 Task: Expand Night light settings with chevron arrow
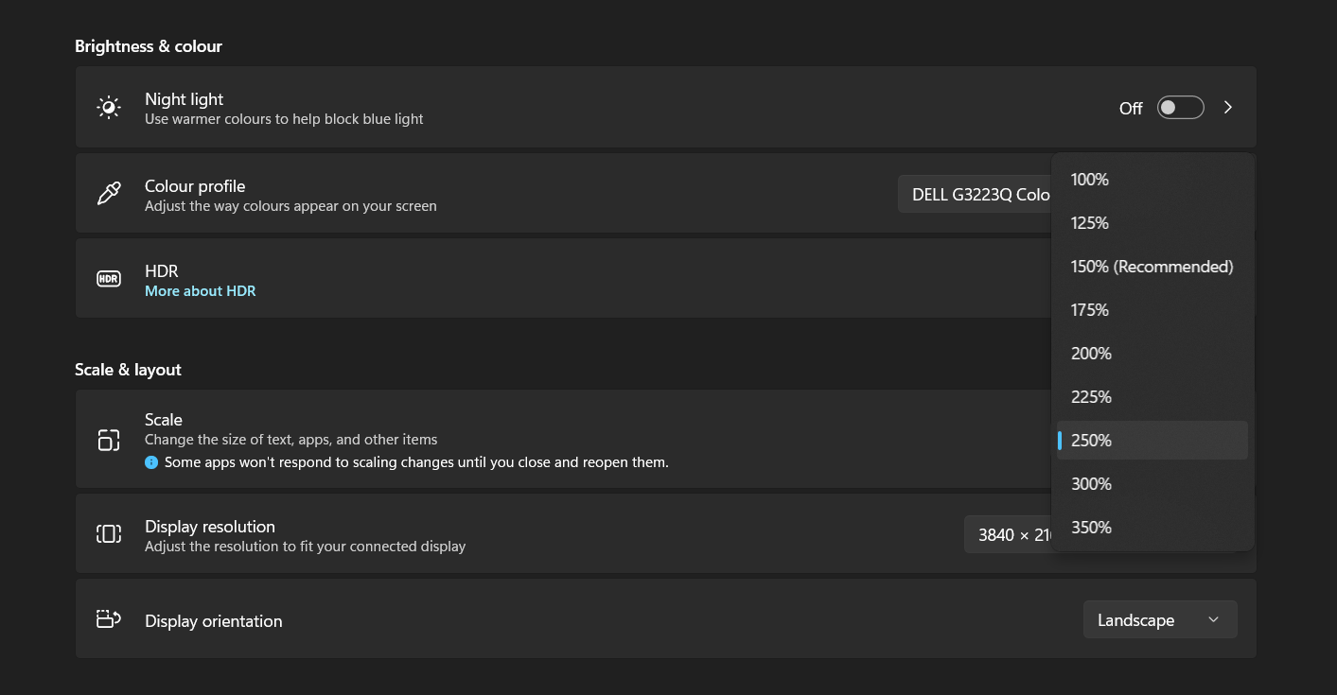point(1228,108)
